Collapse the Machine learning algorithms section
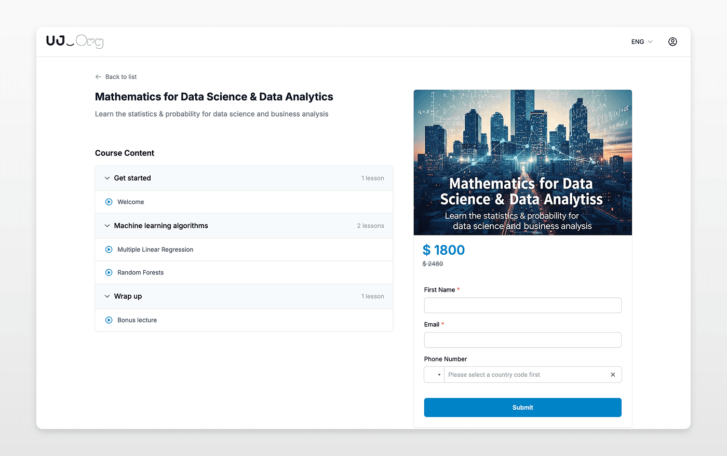 pos(107,226)
